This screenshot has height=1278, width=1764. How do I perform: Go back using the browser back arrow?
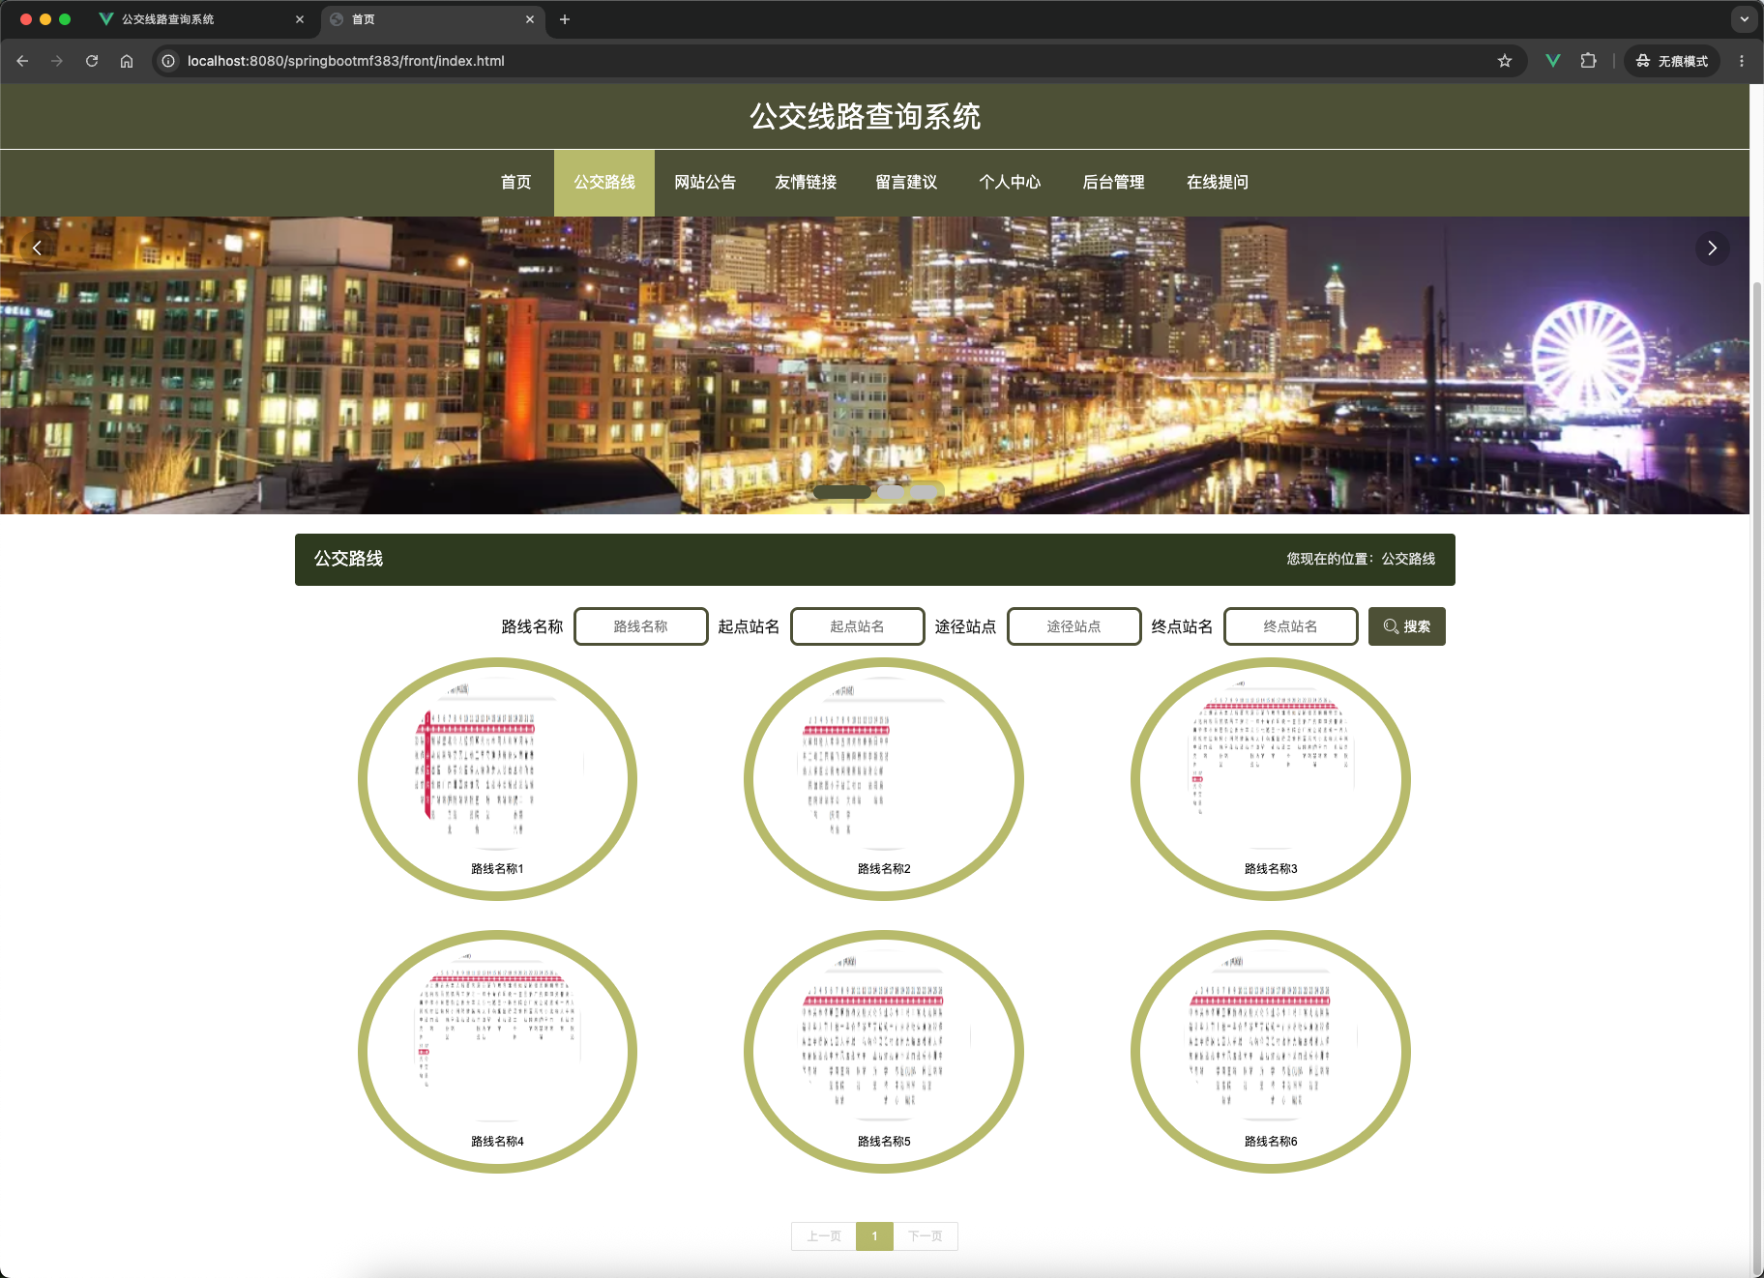[x=22, y=61]
